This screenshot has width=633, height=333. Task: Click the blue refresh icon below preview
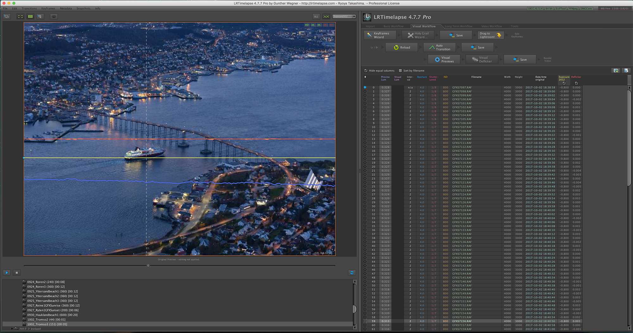[352, 273]
